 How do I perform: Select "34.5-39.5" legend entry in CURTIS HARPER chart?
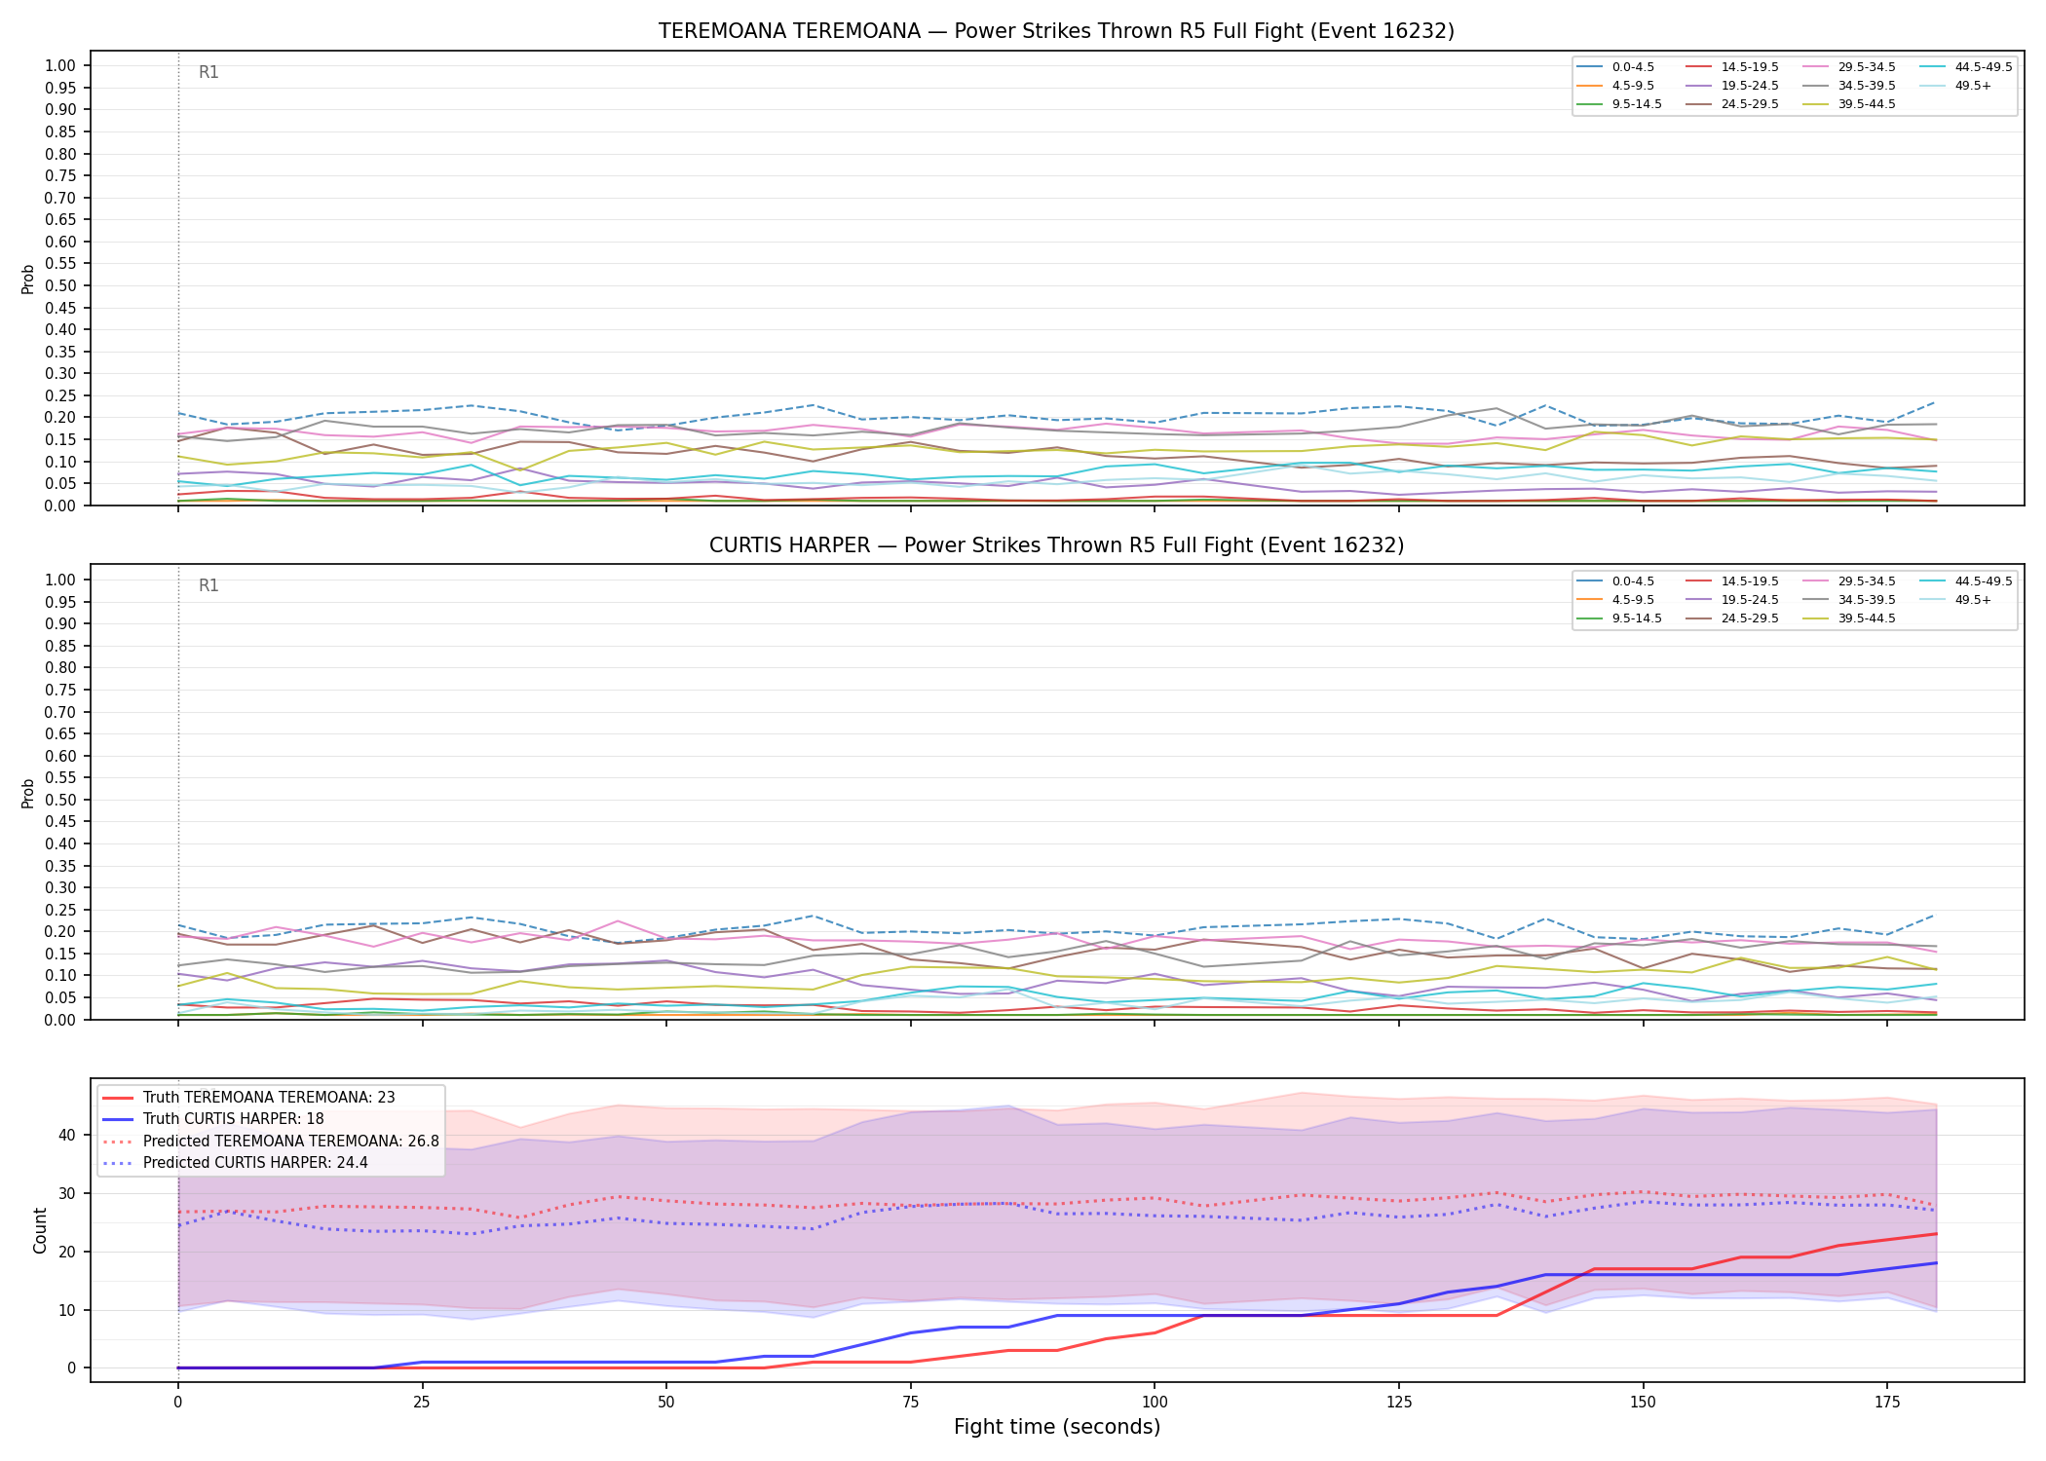pyautogui.click(x=1849, y=600)
